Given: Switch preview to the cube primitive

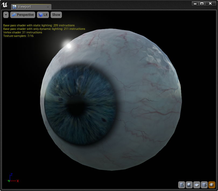Looking at the screenshot, I should [204, 185].
